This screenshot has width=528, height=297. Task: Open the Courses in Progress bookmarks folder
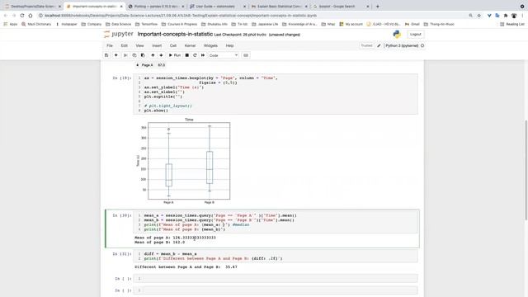point(180,24)
